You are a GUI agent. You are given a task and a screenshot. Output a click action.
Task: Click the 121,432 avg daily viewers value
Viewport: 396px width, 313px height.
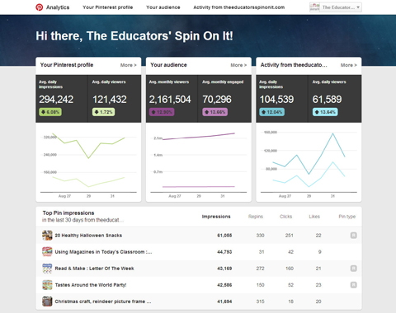(x=110, y=100)
